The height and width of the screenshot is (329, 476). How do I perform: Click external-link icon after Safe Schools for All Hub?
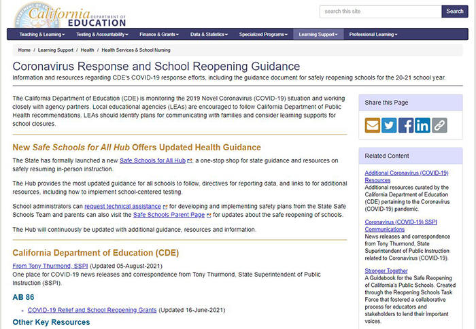click(190, 161)
